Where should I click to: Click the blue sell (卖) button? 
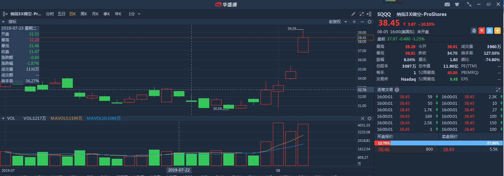tap(489, 31)
